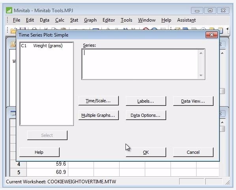Image resolution: width=236 pixels, height=190 pixels.
Task: Click inside the Series input box
Action: 140,64
